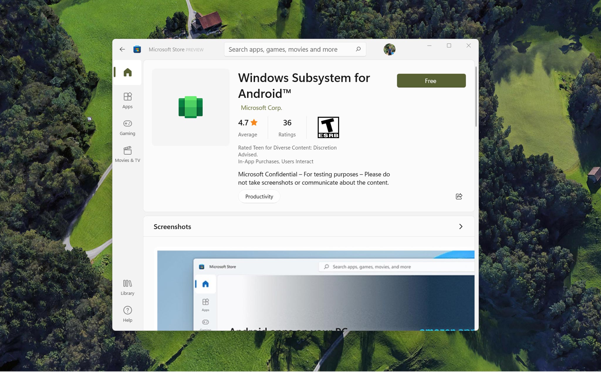Click the share icon for this app
This screenshot has width=601, height=372.
coord(459,196)
